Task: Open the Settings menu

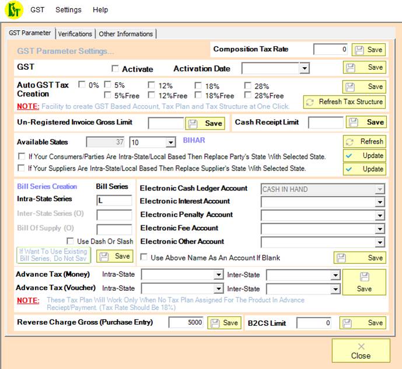Action: pos(68,10)
